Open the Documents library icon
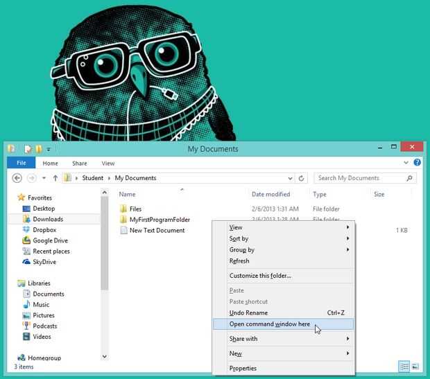The image size is (430, 379). (26, 294)
